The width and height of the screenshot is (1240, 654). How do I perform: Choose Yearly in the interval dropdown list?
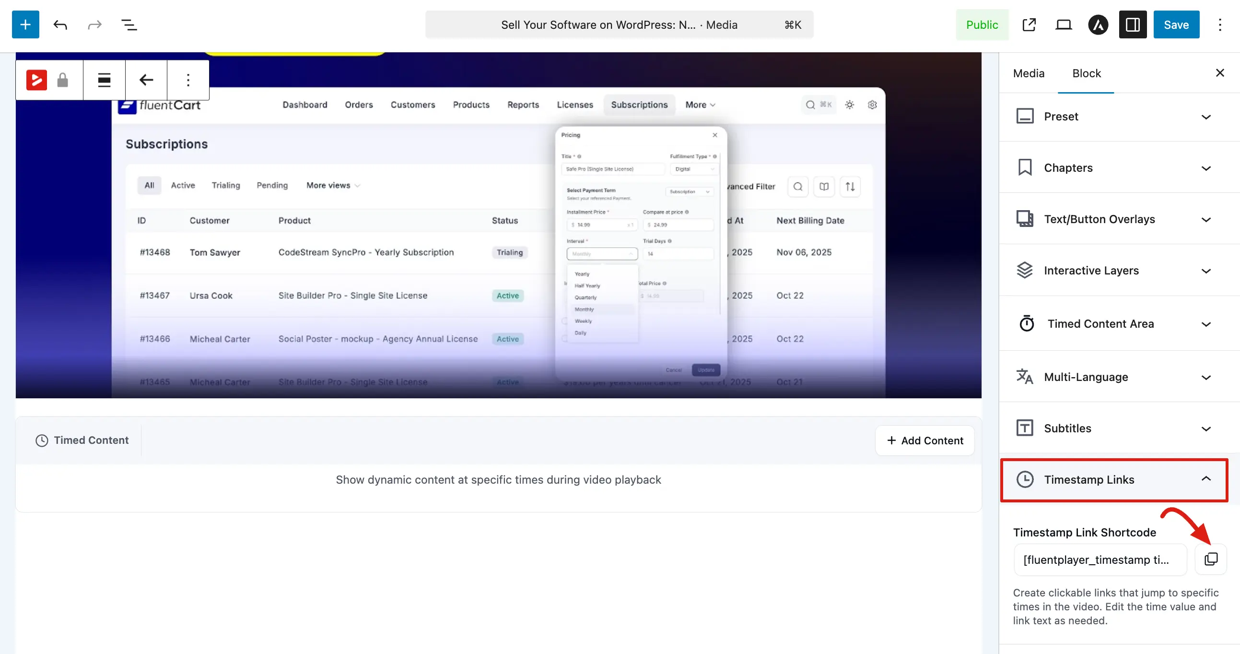582,274
